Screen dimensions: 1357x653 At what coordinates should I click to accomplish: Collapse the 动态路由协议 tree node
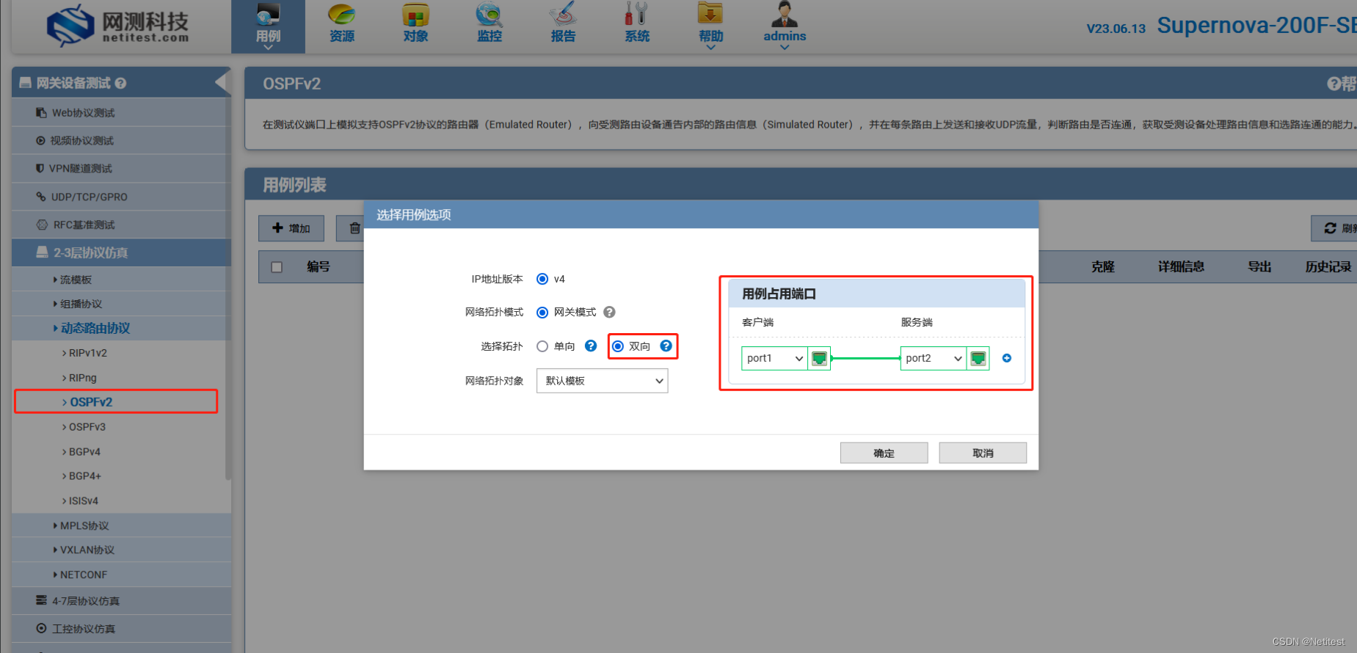121,328
